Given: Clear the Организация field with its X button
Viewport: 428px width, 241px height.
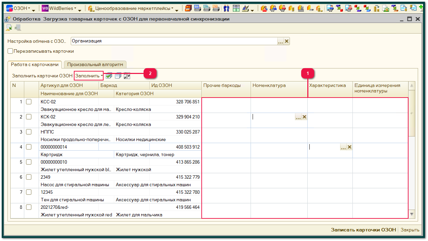Looking at the screenshot, I should (x=287, y=41).
